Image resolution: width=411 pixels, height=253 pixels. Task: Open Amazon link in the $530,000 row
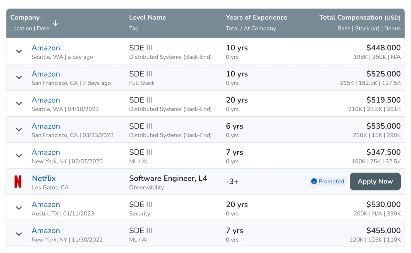[46, 204]
